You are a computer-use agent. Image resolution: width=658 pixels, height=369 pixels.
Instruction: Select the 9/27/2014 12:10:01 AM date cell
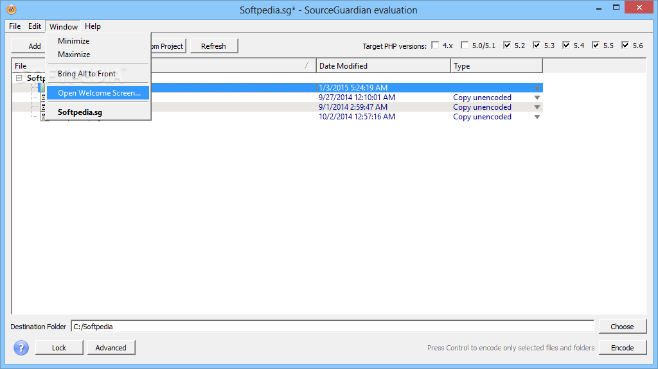[357, 98]
